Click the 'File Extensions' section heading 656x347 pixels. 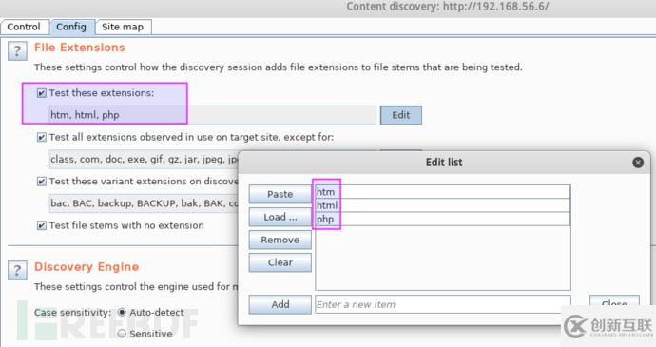click(x=80, y=48)
